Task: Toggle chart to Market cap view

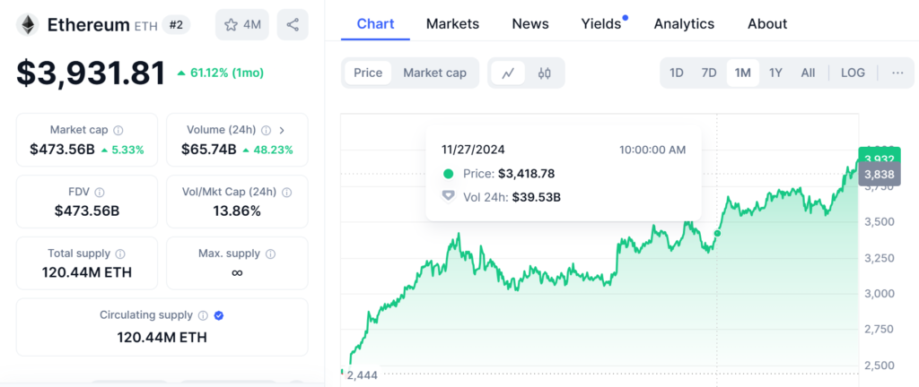Action: pyautogui.click(x=434, y=73)
